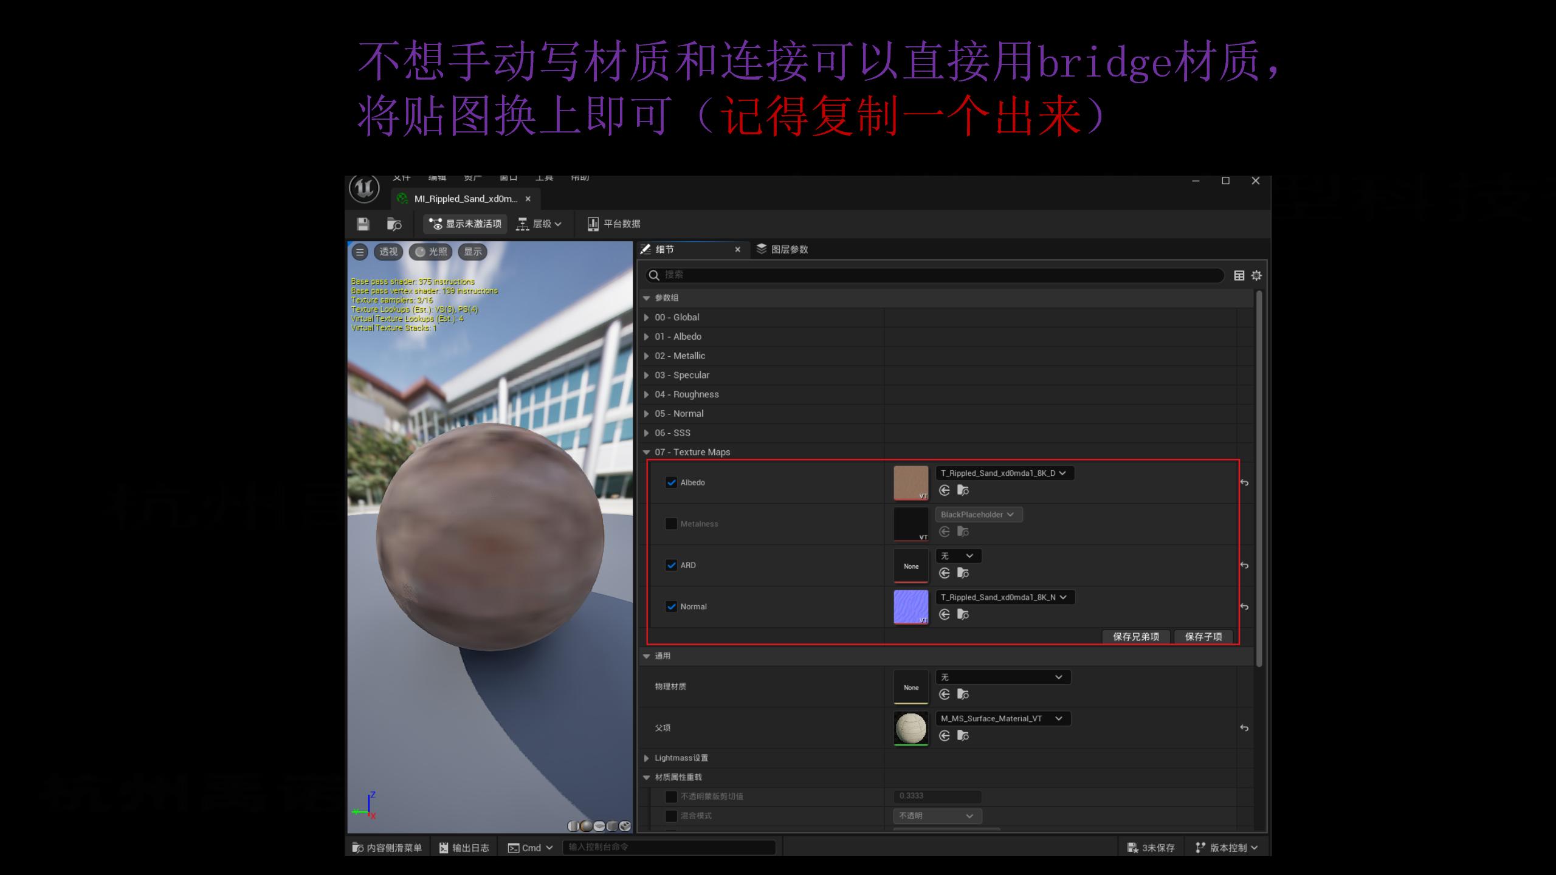Browse to physical material asset
Screen dimensions: 1556x875
point(963,695)
